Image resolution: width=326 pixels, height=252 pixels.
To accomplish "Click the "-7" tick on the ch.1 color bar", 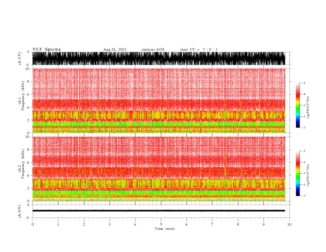I will 303,128.
